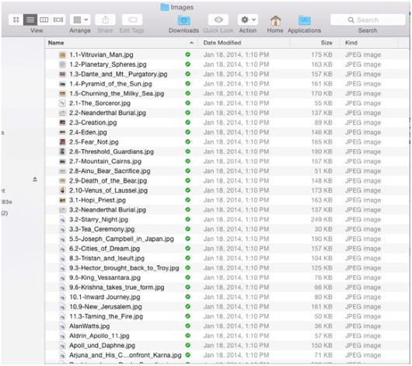Switch to column view mode
This screenshot has width=412, height=366.
pos(44,19)
